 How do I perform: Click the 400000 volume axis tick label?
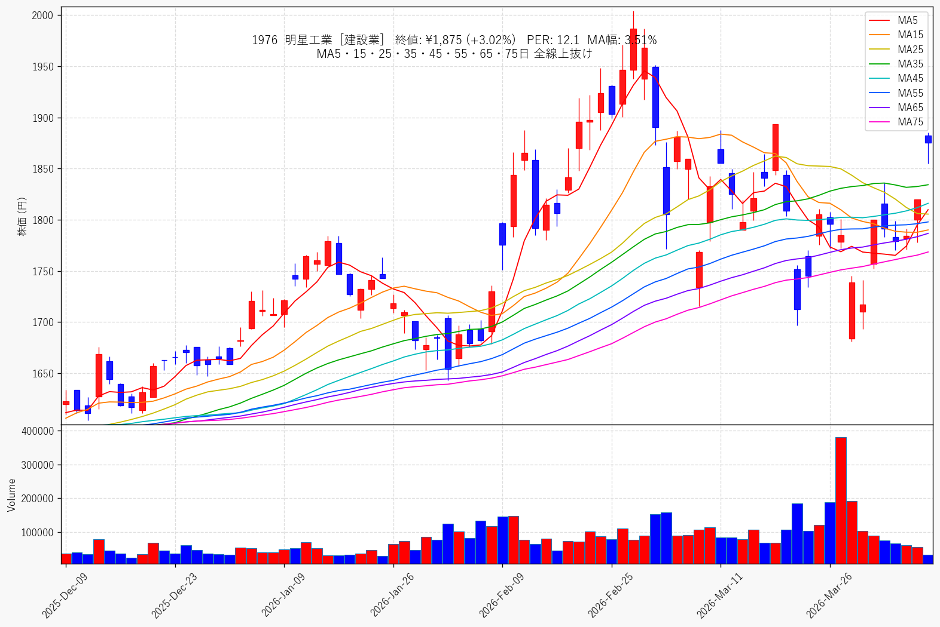point(38,431)
